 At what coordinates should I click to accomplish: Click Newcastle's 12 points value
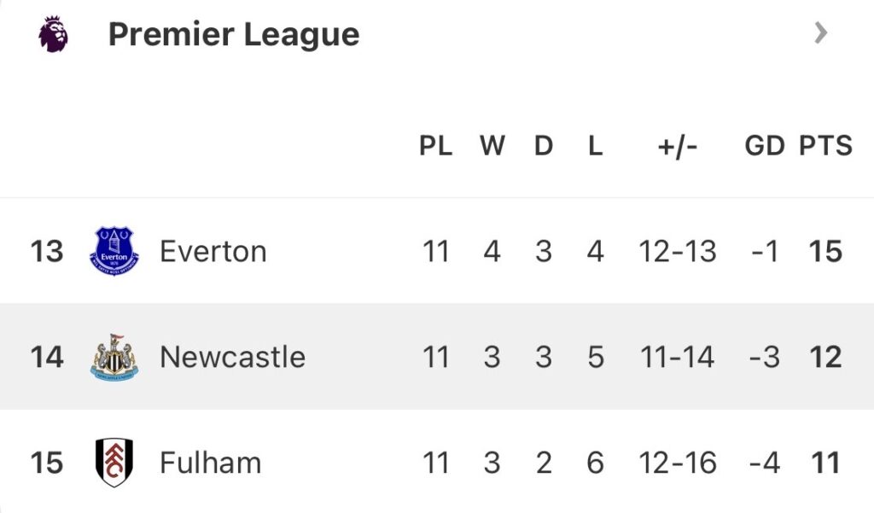pos(825,357)
